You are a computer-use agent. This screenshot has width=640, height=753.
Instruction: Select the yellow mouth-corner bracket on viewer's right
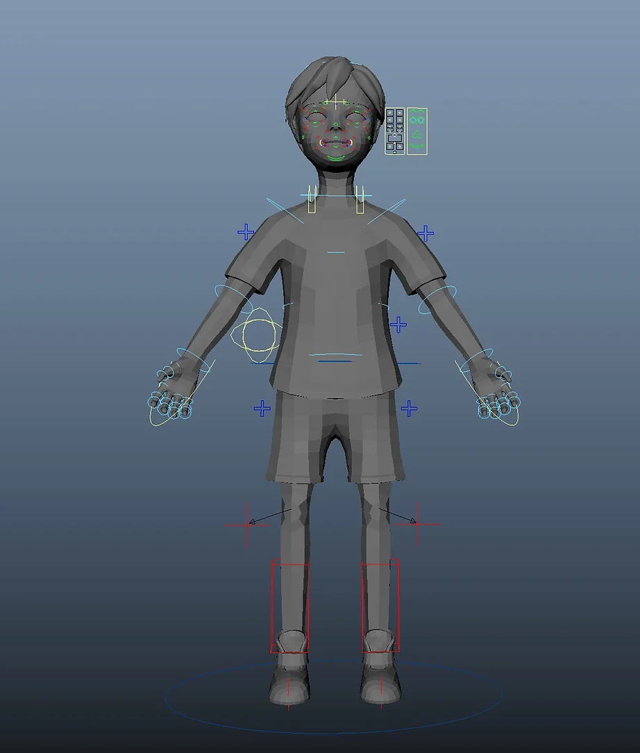351,142
